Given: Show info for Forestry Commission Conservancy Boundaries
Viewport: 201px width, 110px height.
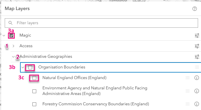Looking at the screenshot, I should [197, 104].
